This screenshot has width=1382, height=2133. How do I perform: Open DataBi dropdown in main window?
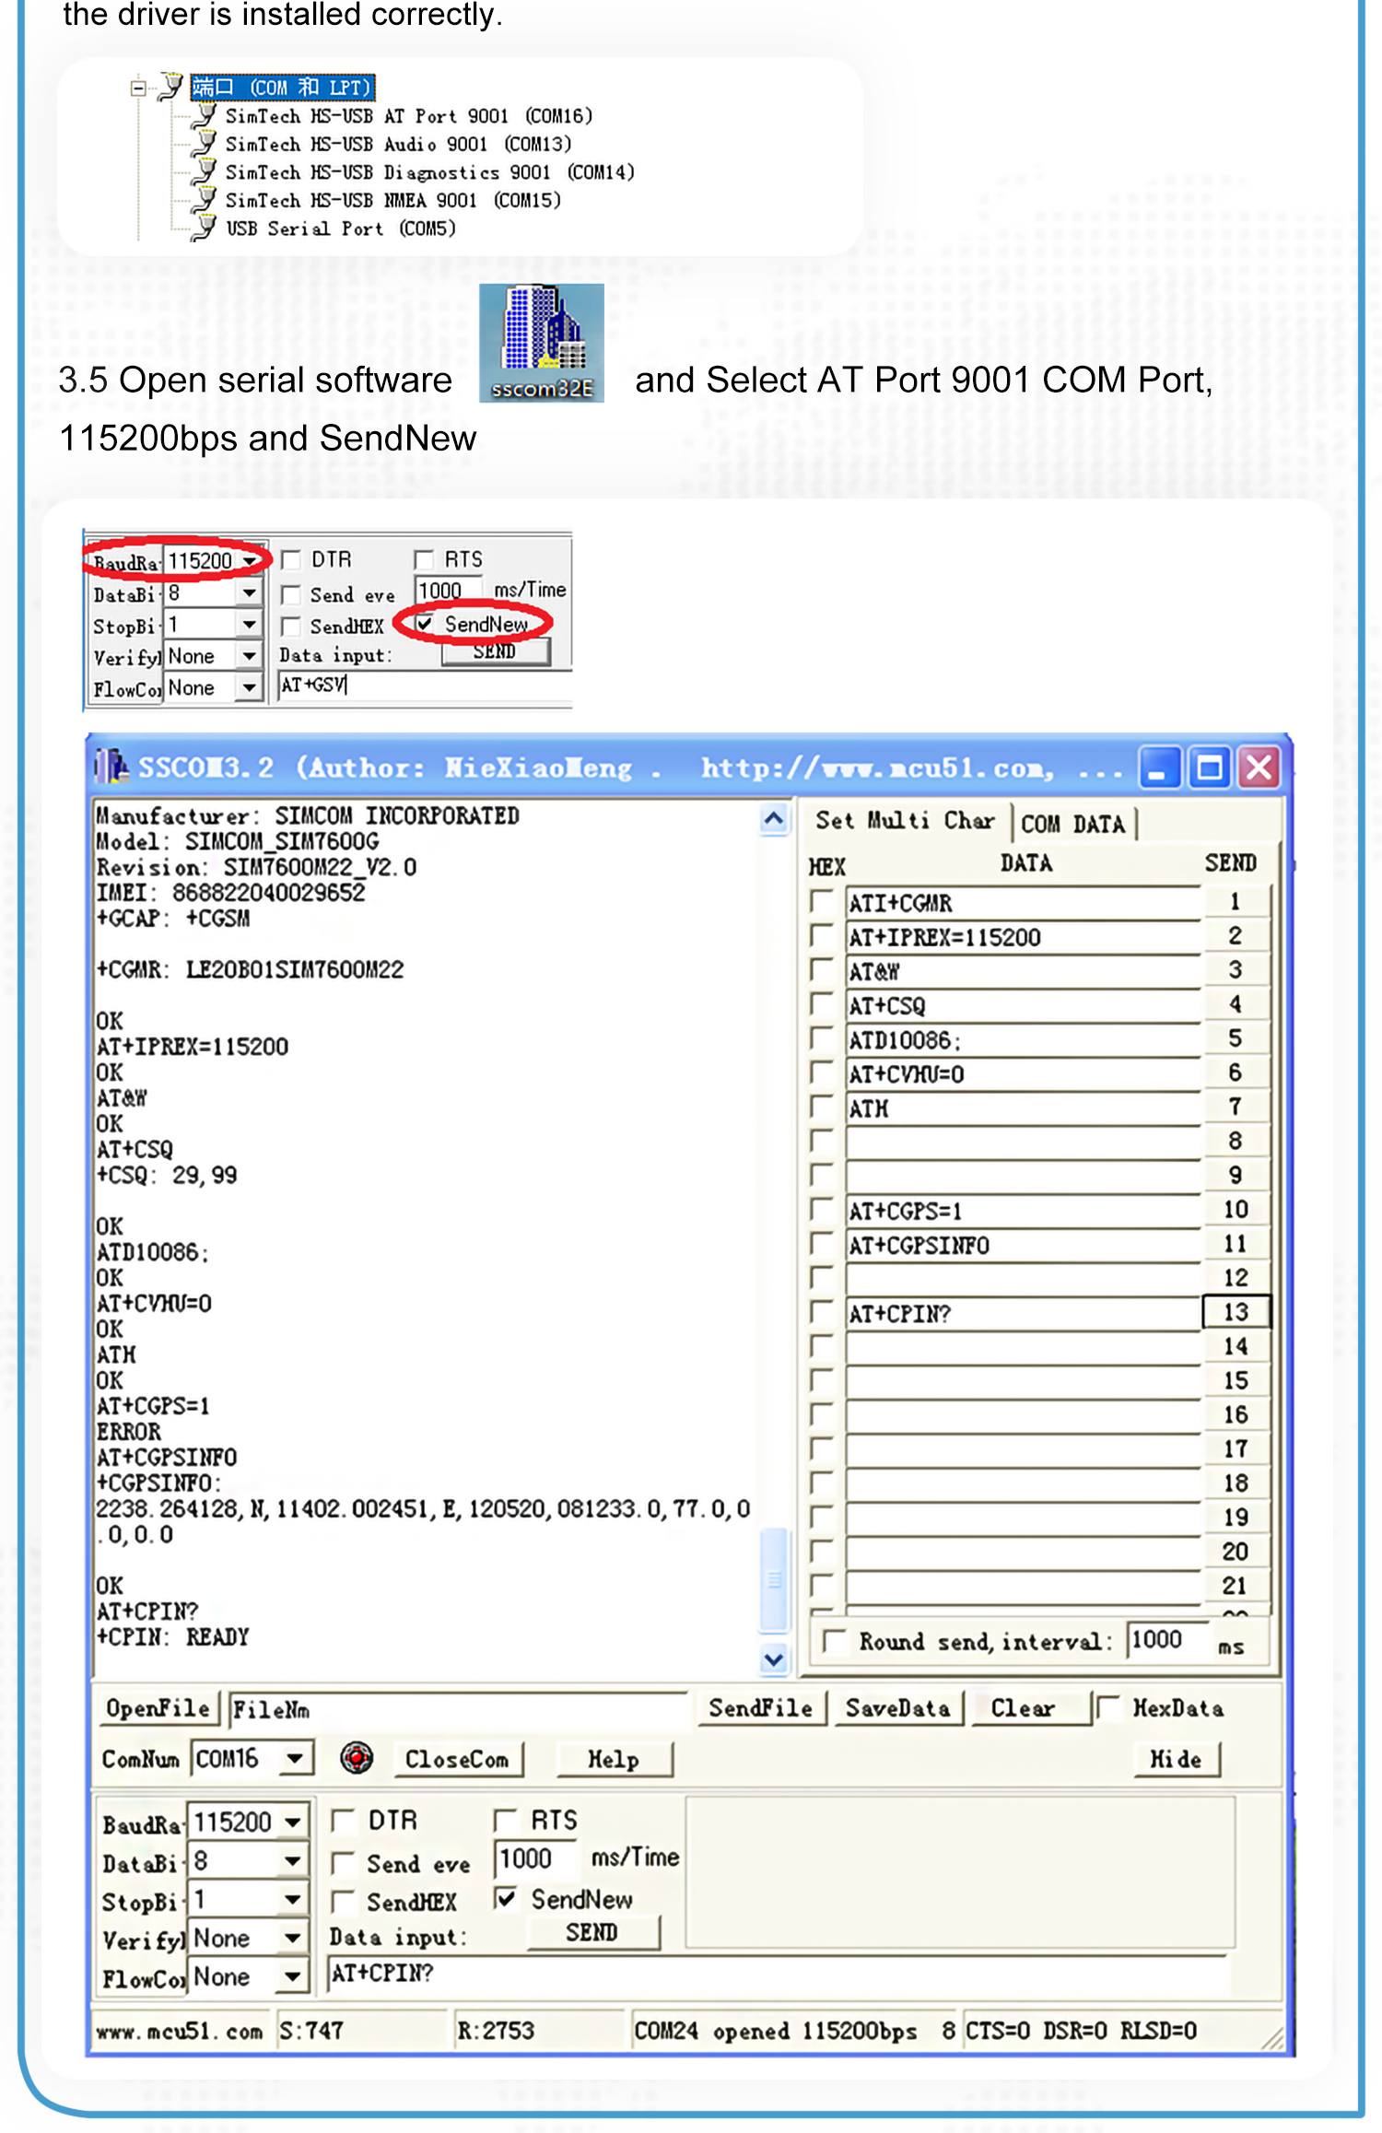click(x=292, y=1861)
